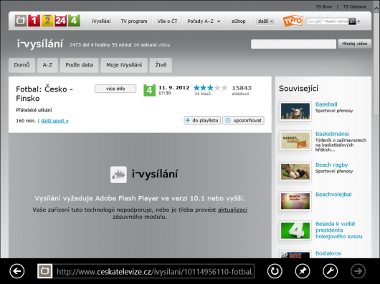Select the yellow ČT2 channel icon
Image resolution: width=380 pixels, height=284 pixels.
[x=47, y=21]
